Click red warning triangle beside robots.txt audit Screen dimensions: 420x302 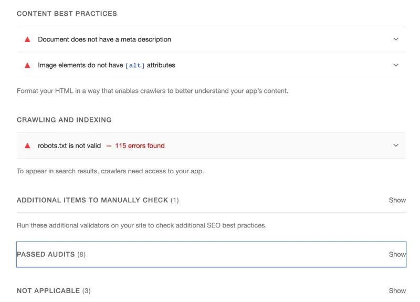27,146
